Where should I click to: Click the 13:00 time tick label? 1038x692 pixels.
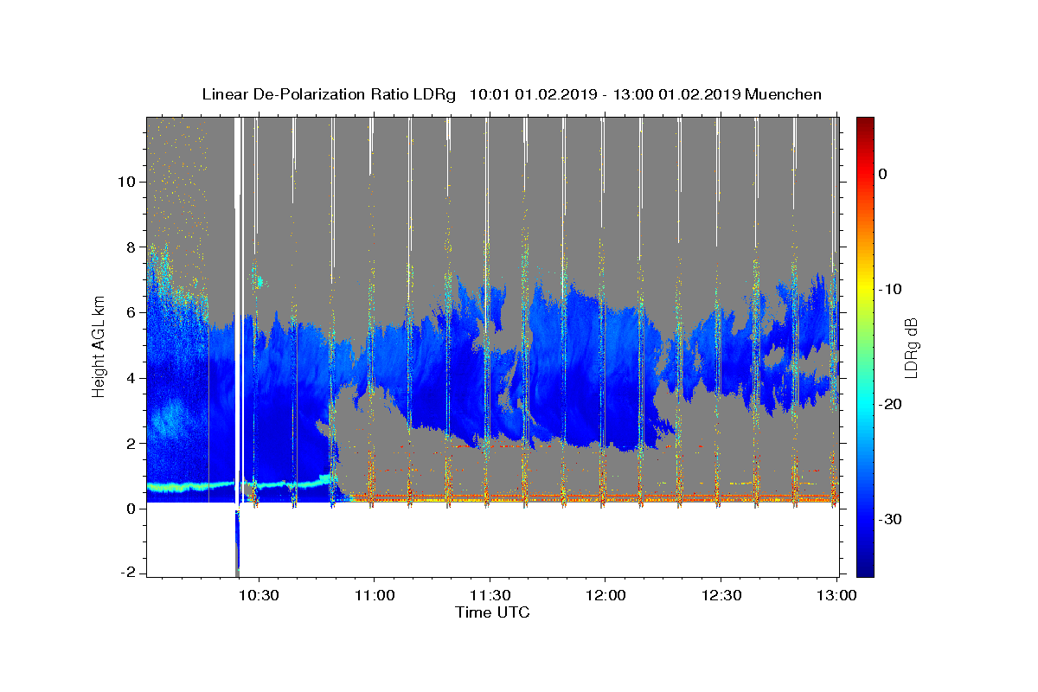point(836,596)
